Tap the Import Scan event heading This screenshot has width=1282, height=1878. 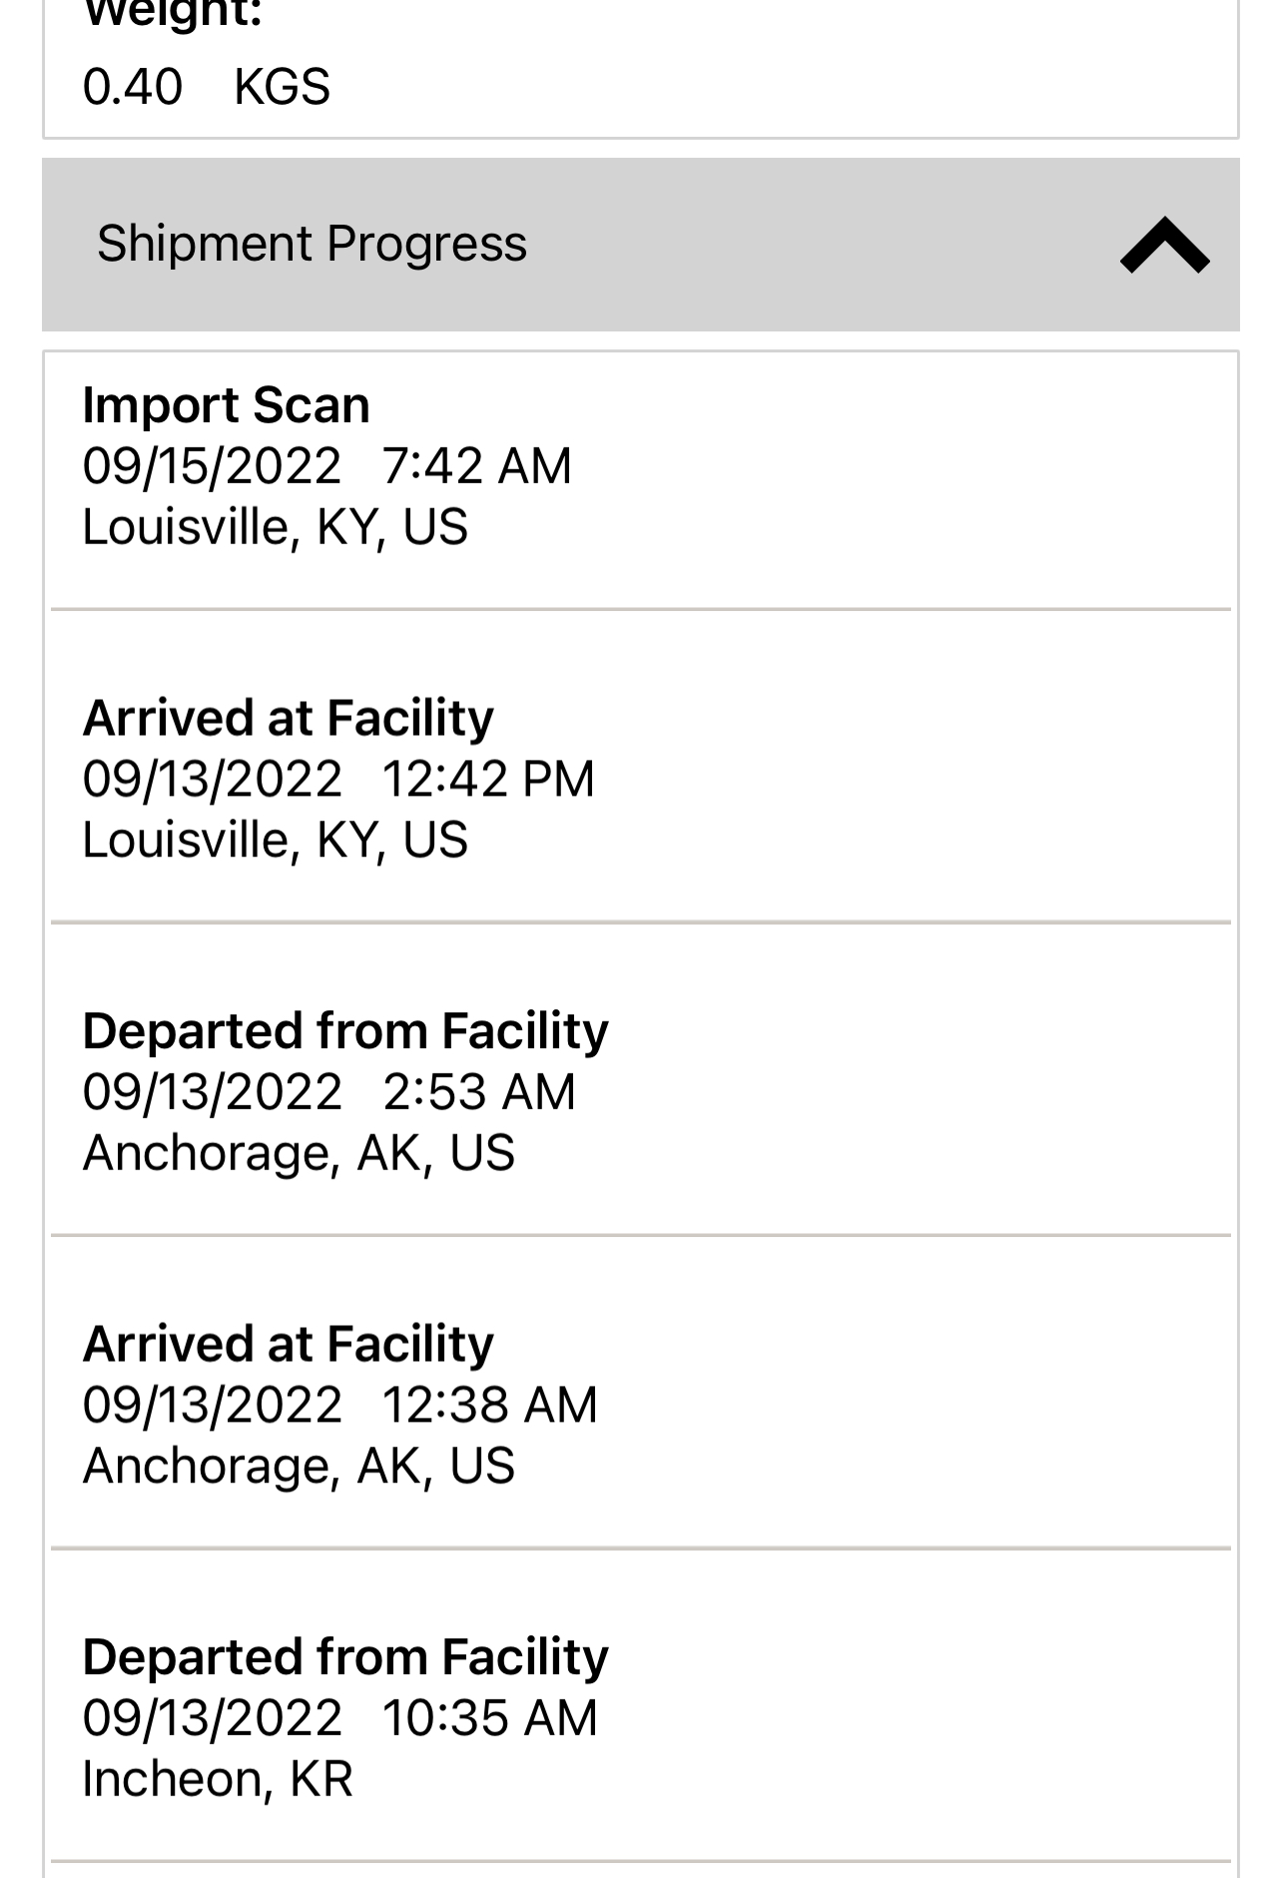coord(226,405)
